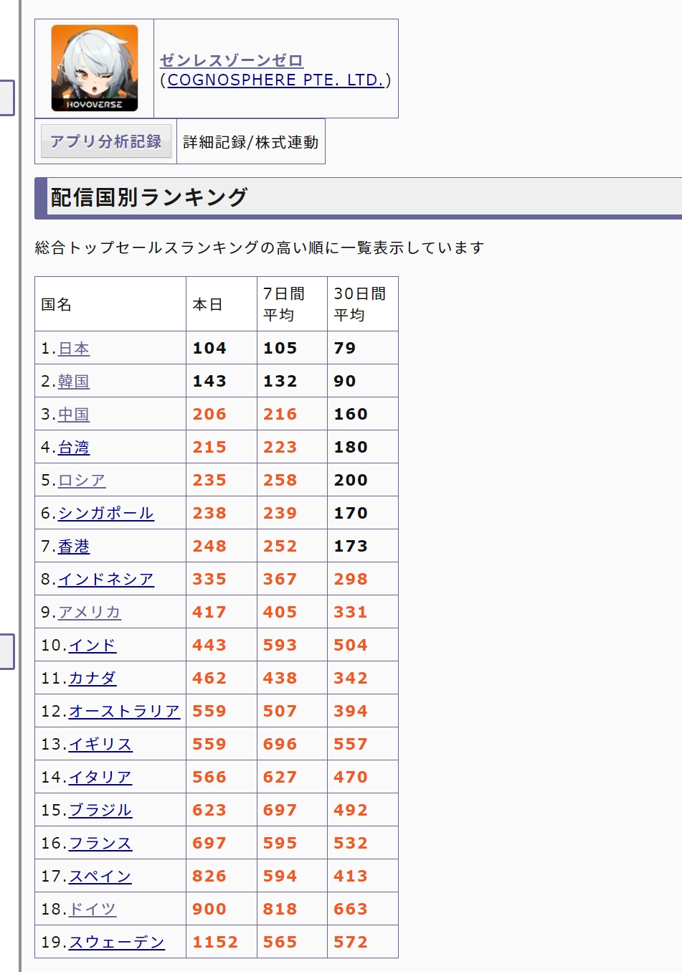The image size is (682, 972).
Task: Click Italy's today rank 566
Action: pyautogui.click(x=209, y=778)
